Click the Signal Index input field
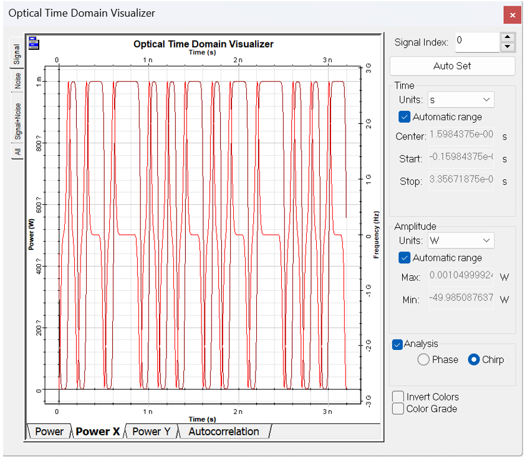Image resolution: width=525 pixels, height=459 pixels. pos(477,42)
